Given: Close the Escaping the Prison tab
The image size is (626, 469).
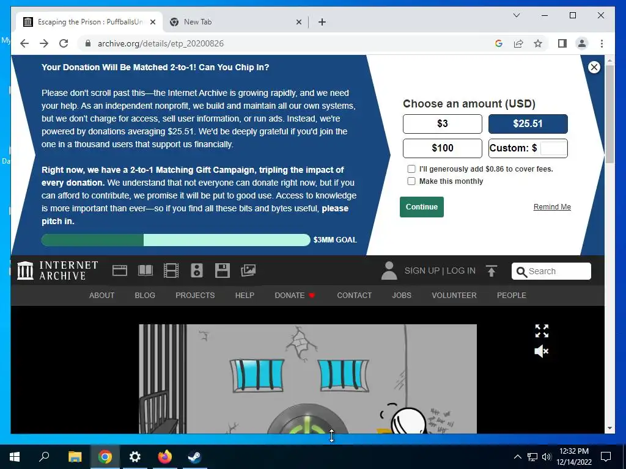Looking at the screenshot, I should pyautogui.click(x=152, y=22).
